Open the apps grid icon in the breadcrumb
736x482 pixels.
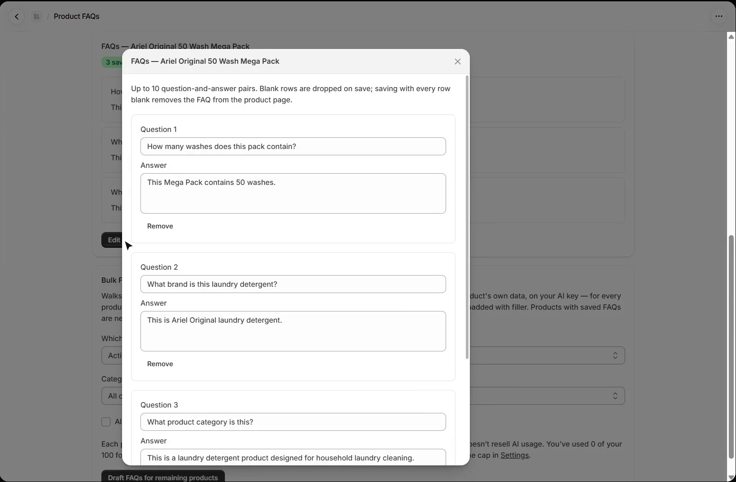(37, 17)
